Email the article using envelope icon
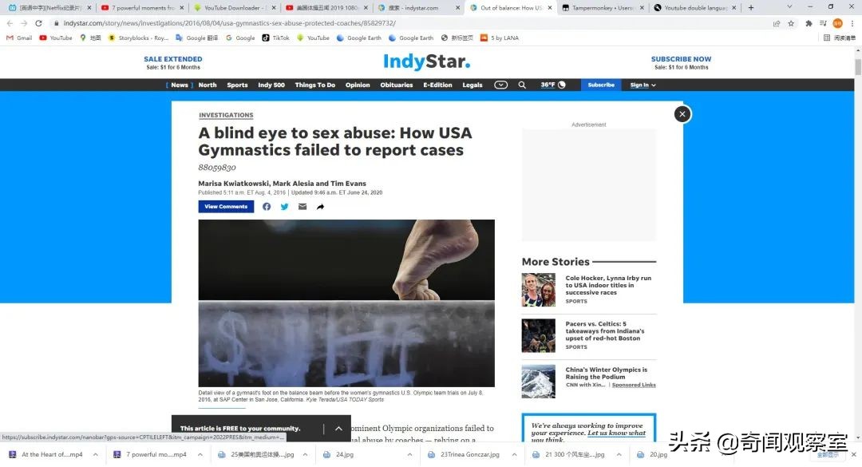The image size is (862, 467). coord(302,207)
